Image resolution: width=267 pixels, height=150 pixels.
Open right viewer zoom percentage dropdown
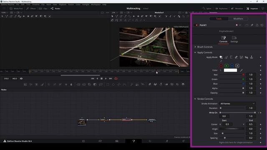114,12
